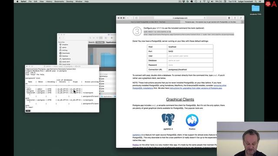Image resolution: width=278 pixels, height=156 pixels.
Task: Open Finder action gear dropdown
Action: 112,38
